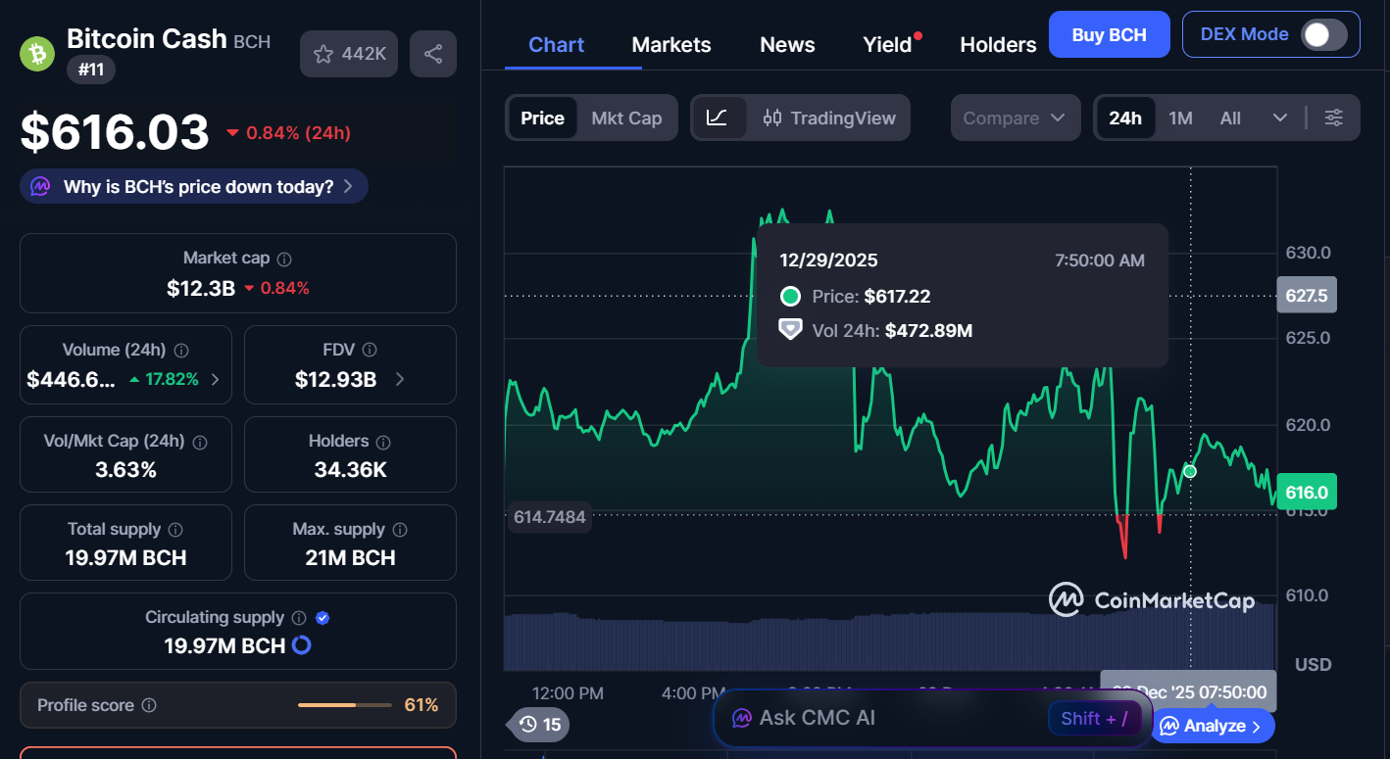Open the Compare dropdown
1390x759 pixels.
tap(1016, 118)
